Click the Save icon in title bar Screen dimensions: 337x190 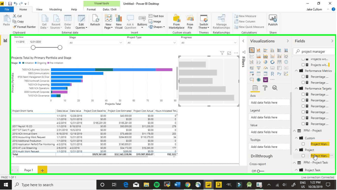10,4
